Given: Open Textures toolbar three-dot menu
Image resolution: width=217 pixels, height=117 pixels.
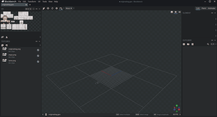Looking at the screenshot, I should (x=40, y=45).
